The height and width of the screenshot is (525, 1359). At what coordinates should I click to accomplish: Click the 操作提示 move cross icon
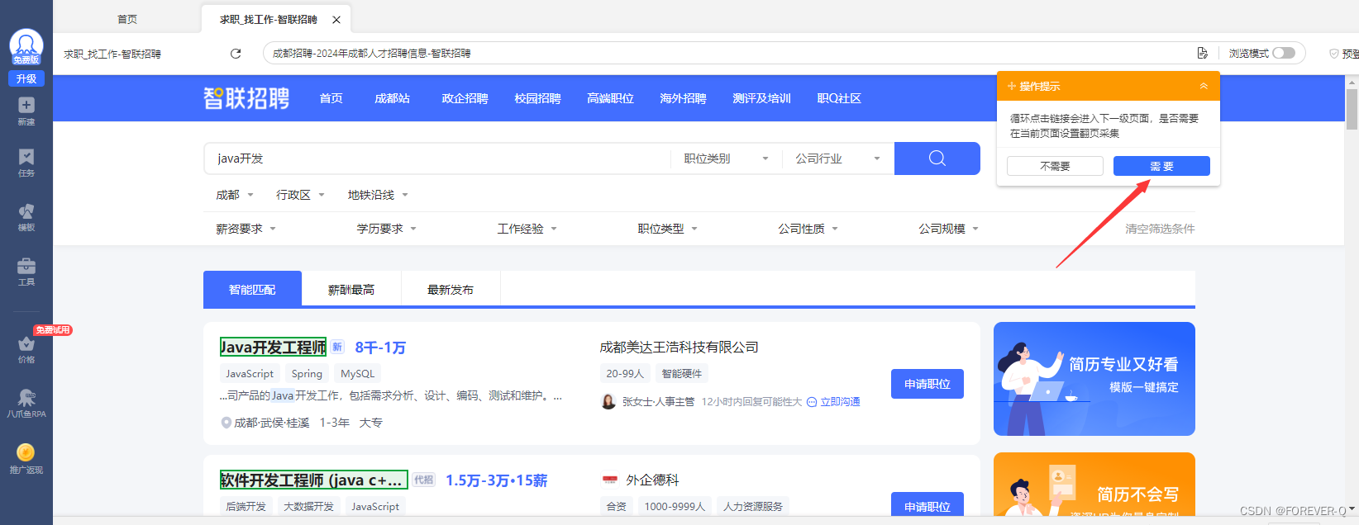coord(1012,86)
